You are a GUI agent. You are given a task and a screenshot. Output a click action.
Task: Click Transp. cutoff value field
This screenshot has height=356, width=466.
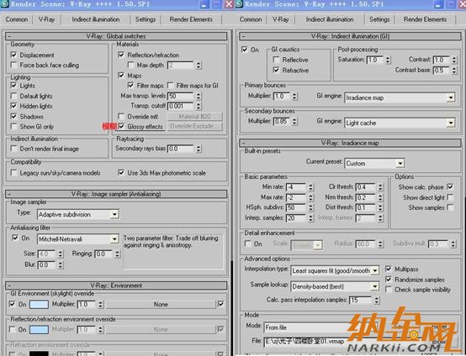point(181,106)
